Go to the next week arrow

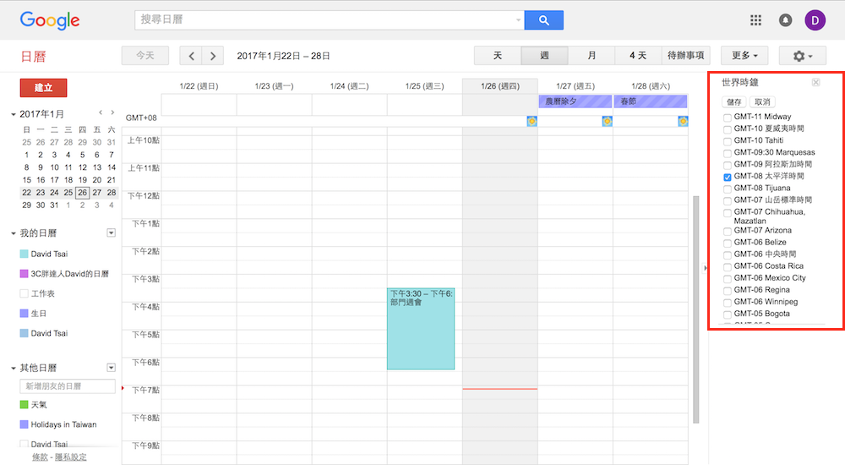point(213,56)
